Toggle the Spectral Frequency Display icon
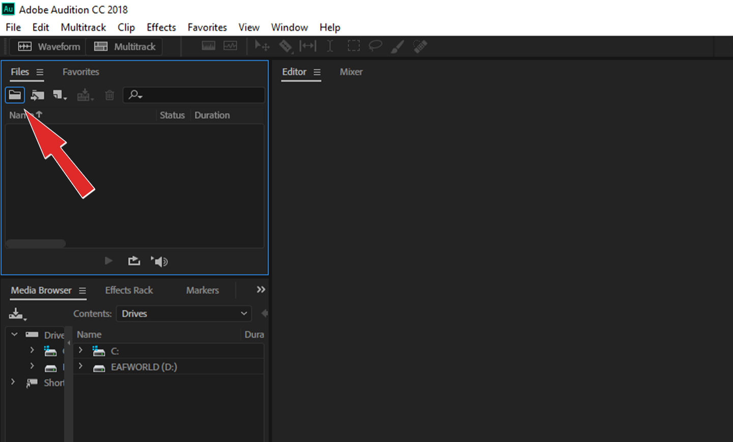Screen dimensions: 733x442 click(209, 46)
